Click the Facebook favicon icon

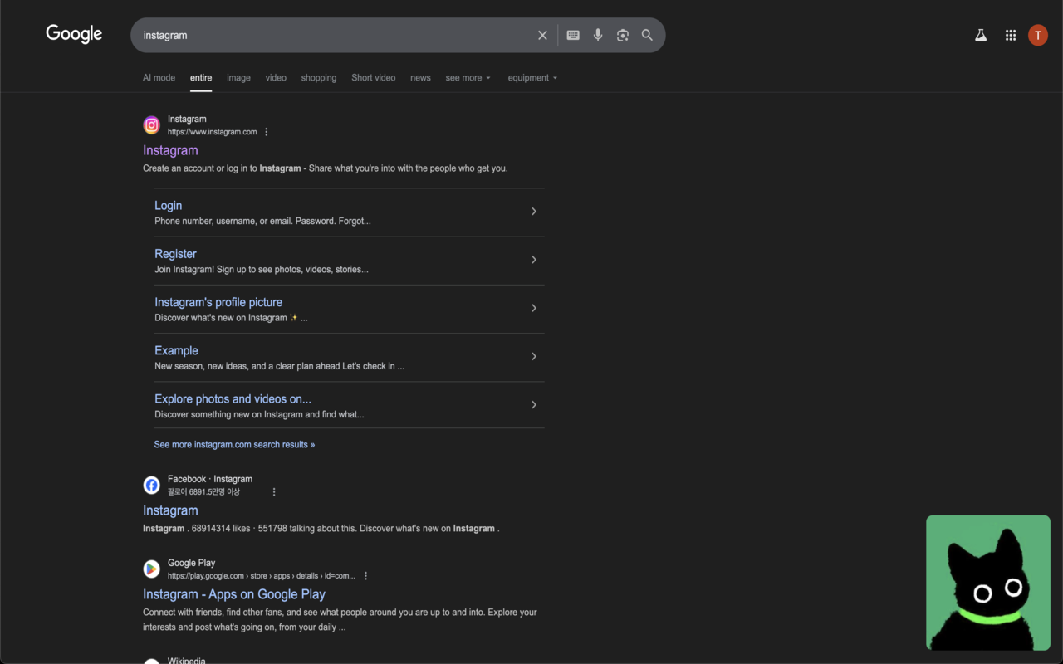click(x=151, y=485)
